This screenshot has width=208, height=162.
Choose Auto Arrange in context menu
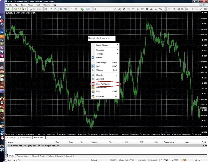pos(105,63)
